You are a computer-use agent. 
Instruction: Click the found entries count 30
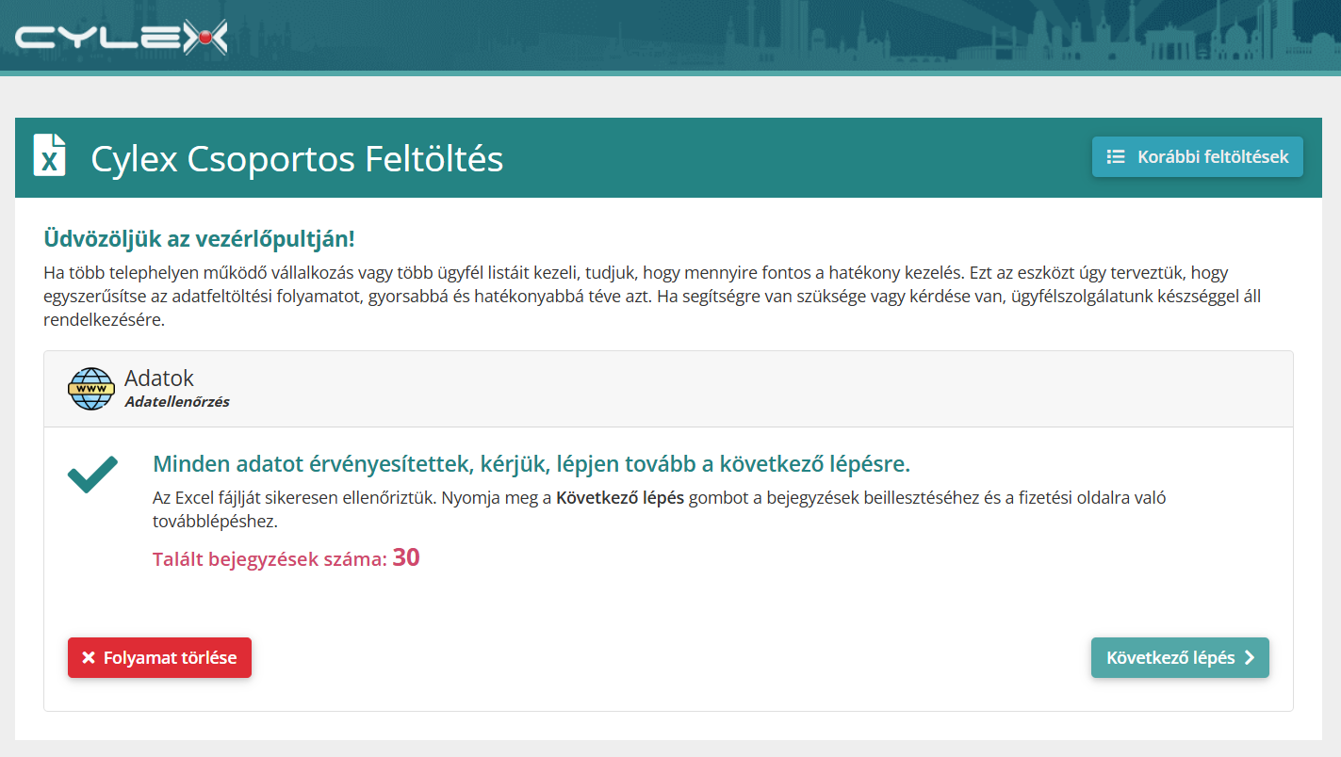pyautogui.click(x=406, y=558)
